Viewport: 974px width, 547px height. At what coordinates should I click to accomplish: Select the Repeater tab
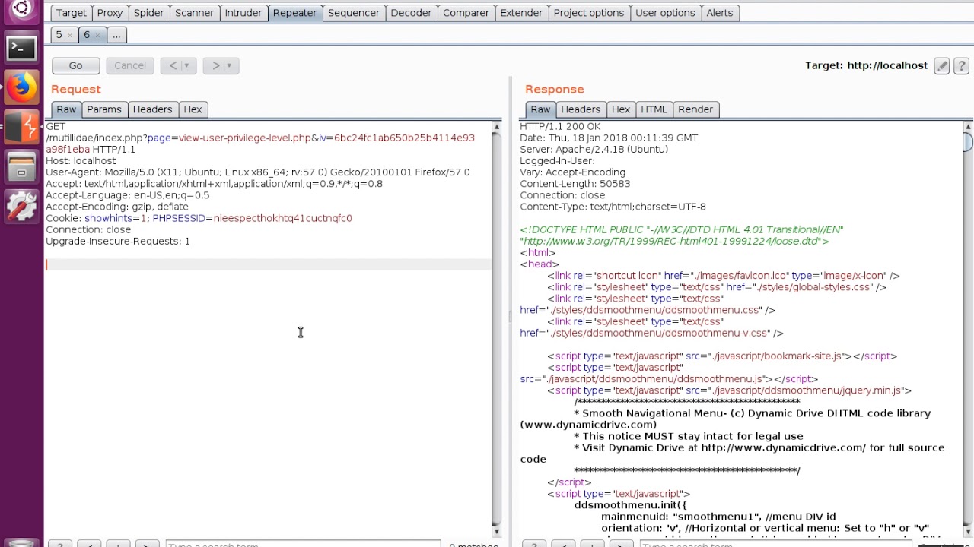coord(294,13)
